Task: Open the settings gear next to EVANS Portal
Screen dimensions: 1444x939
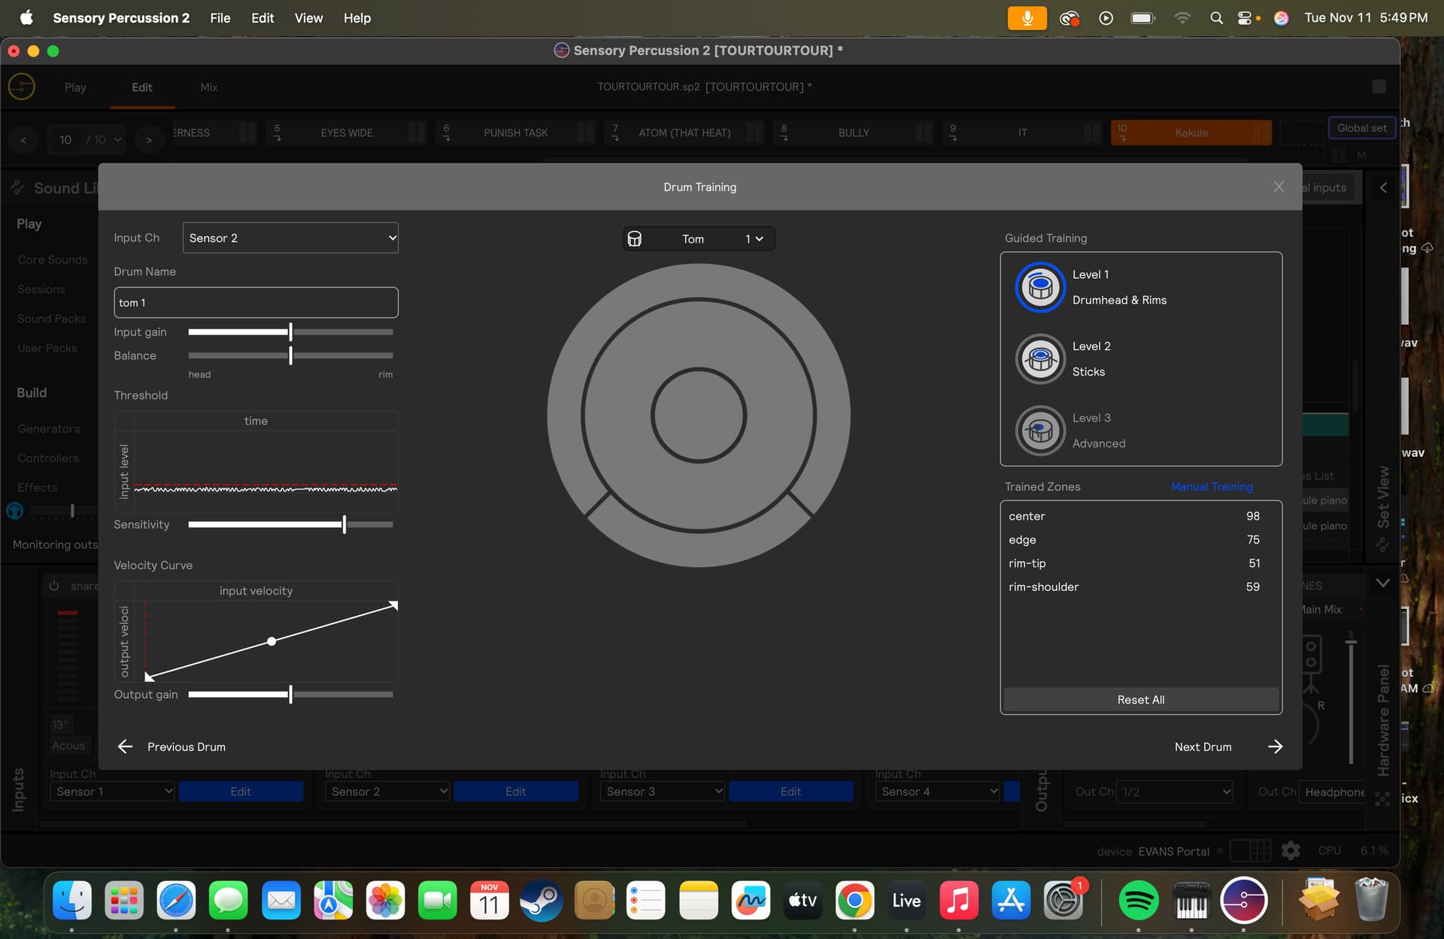Action: (x=1291, y=850)
